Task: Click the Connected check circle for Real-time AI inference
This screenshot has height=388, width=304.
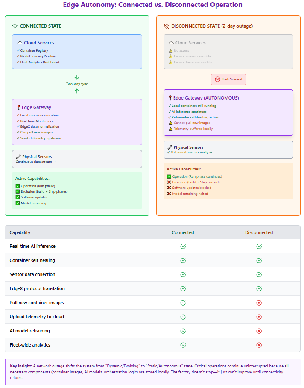Action: [183, 247]
